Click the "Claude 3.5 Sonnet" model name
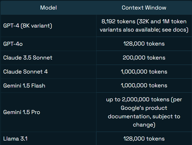This screenshot has height=145, width=192. coord(28,58)
